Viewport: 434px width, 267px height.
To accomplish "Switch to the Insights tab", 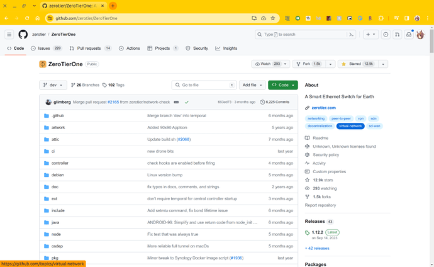I will [x=226, y=48].
